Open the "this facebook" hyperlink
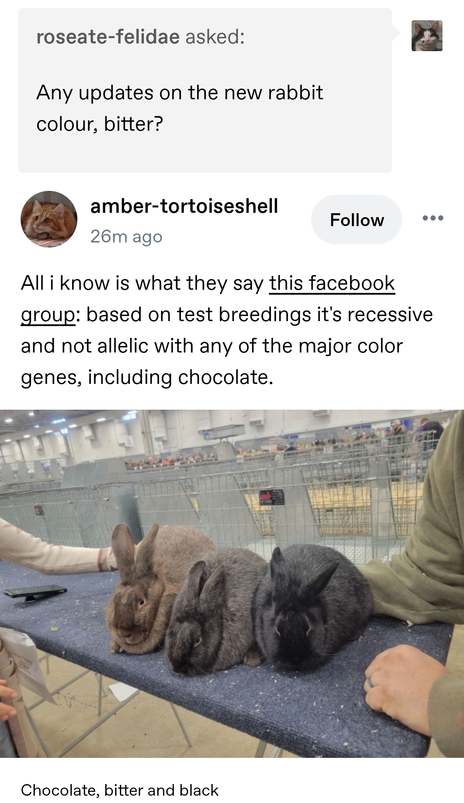 [332, 283]
